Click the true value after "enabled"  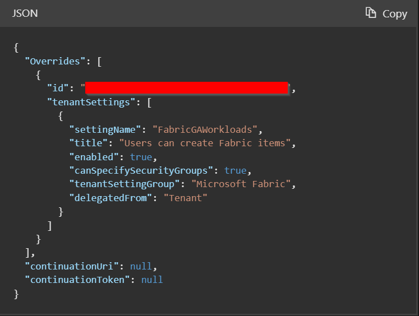141,157
